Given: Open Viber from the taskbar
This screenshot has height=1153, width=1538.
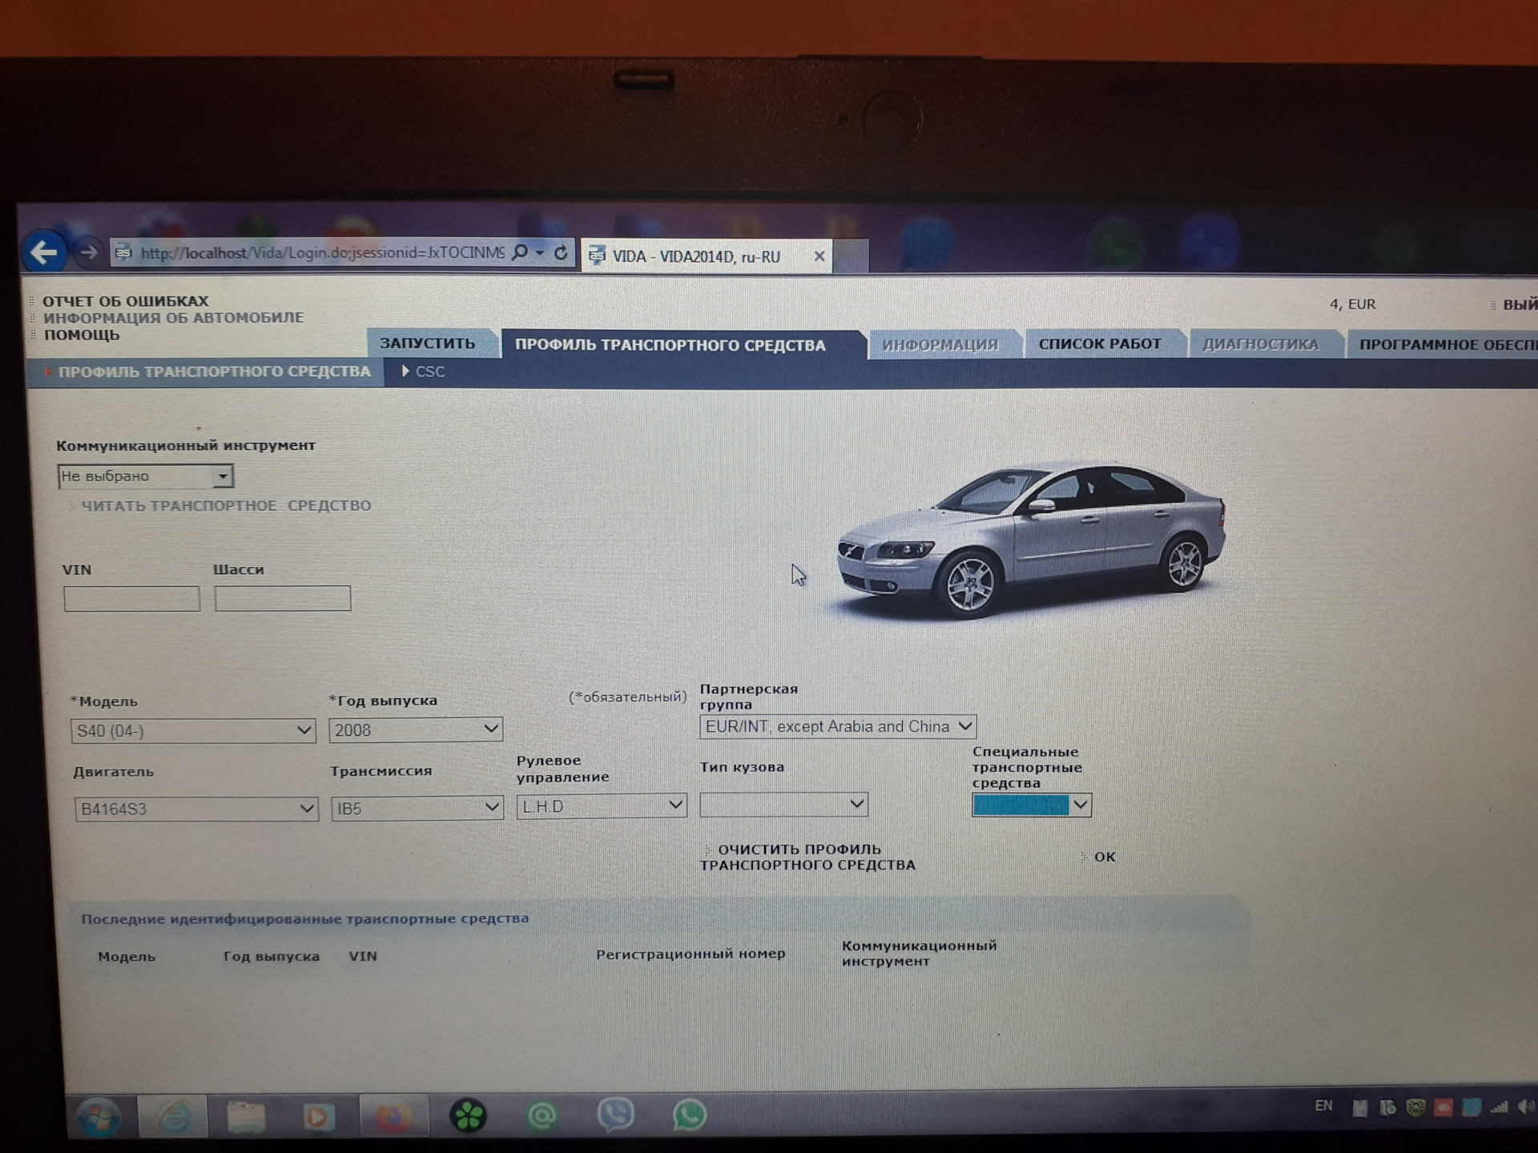Looking at the screenshot, I should 615,1115.
